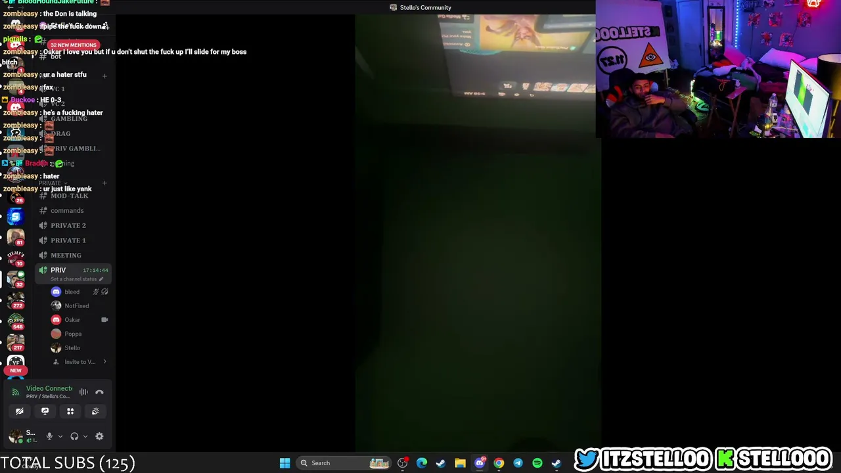
Task: Open server icon with 32 badge
Action: click(16, 279)
